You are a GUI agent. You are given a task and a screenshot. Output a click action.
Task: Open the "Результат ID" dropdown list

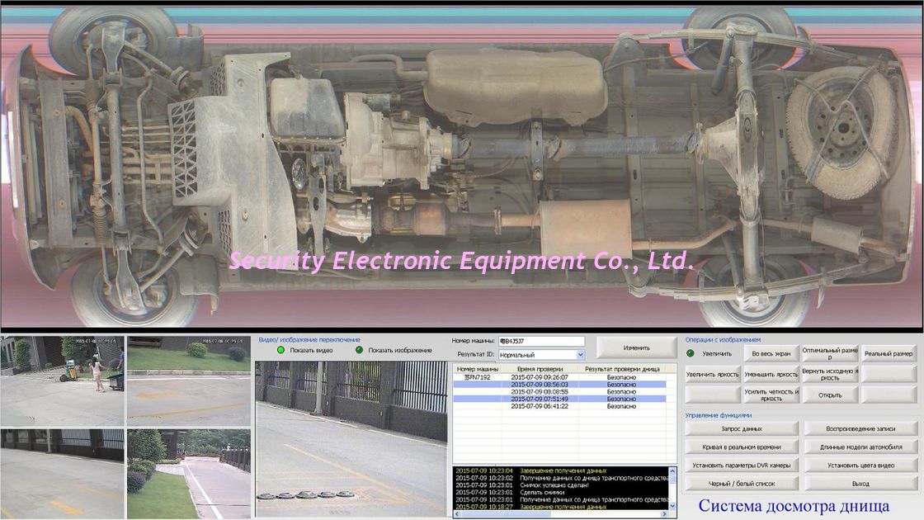click(x=581, y=353)
